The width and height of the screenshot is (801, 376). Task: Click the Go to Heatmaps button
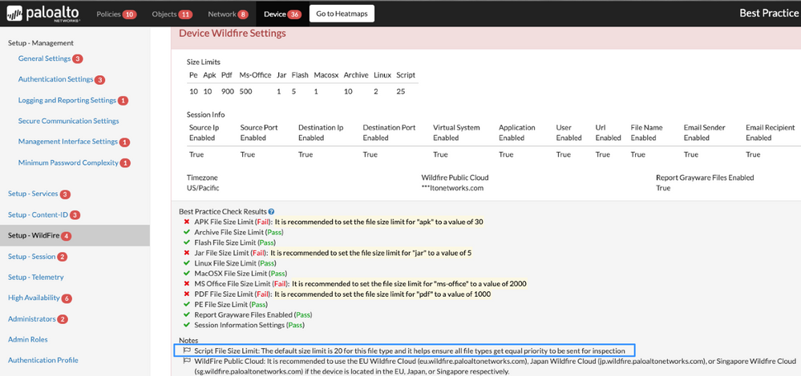point(342,14)
